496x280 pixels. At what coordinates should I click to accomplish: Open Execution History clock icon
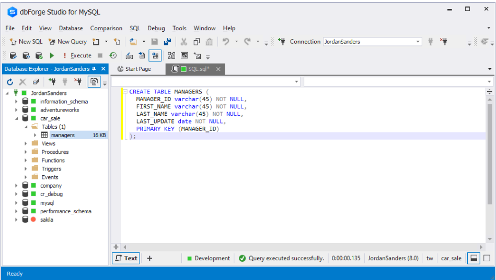point(113,56)
